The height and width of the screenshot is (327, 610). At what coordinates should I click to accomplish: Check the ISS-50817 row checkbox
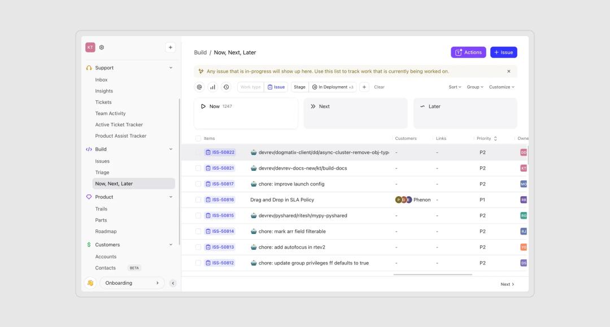click(198, 184)
